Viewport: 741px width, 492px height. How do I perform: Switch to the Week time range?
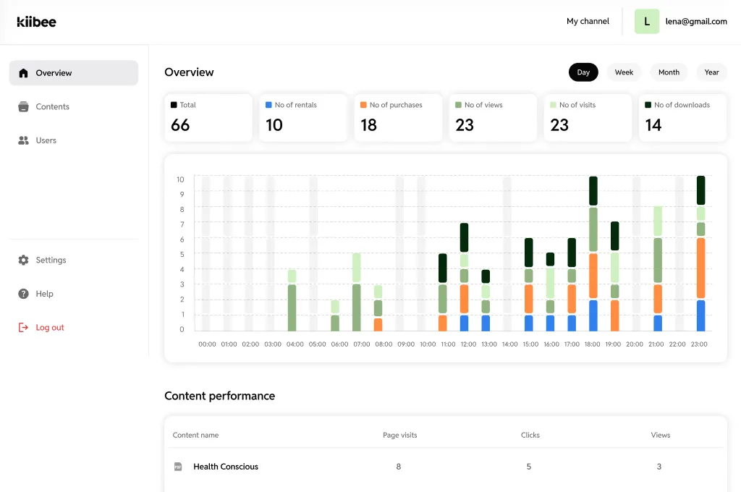click(624, 72)
